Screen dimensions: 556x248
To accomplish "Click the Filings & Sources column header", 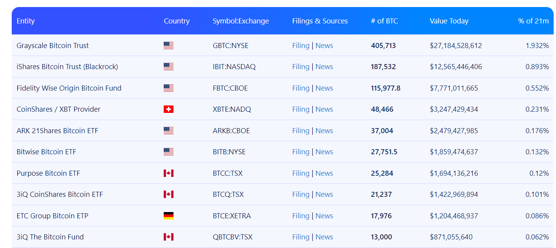I will tap(320, 21).
